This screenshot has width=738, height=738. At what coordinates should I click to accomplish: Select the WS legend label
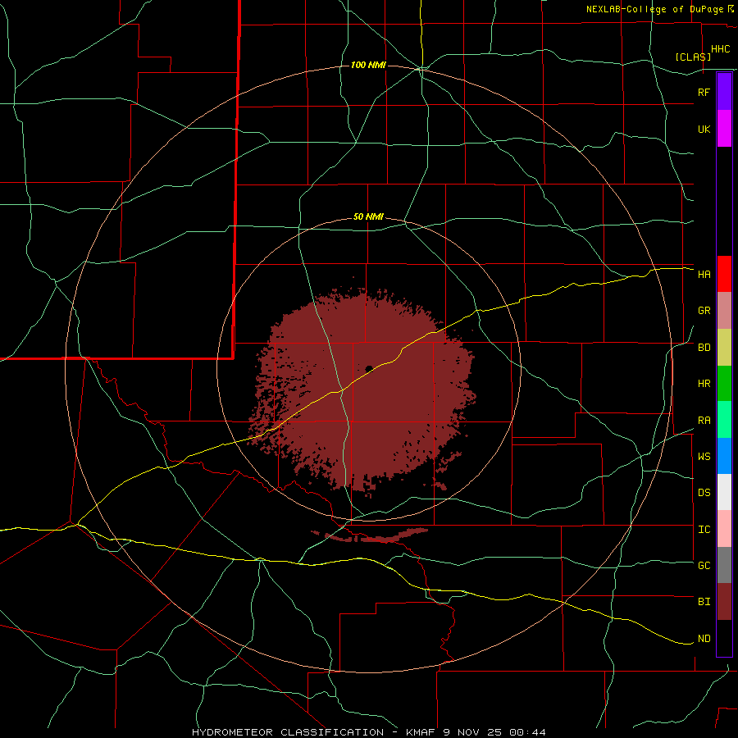pos(704,457)
